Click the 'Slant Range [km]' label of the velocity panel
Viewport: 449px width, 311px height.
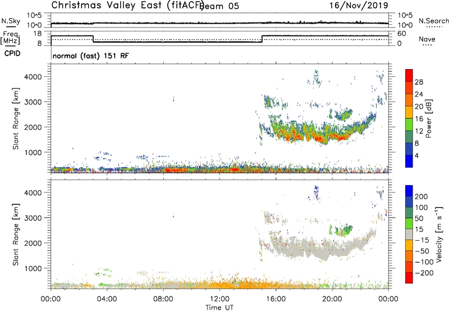tap(16, 235)
